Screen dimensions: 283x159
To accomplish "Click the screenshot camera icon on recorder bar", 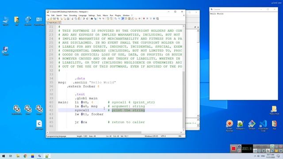I will tap(239, 147).
